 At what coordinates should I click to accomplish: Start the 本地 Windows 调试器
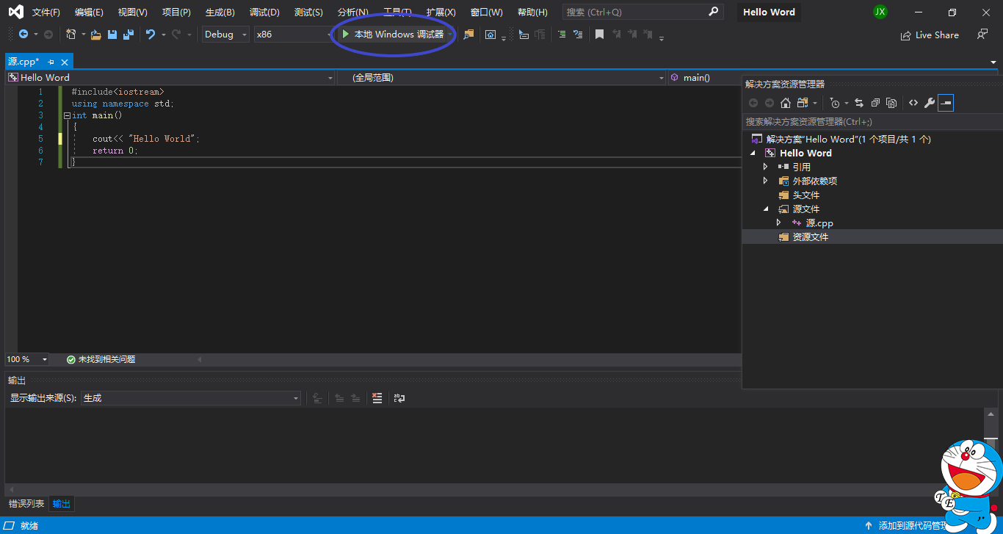tap(393, 34)
